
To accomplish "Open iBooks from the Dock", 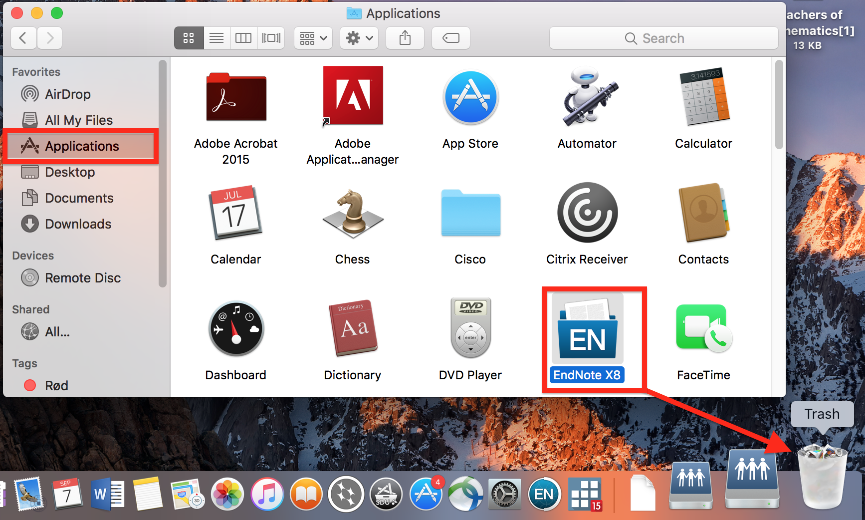I will tap(306, 495).
